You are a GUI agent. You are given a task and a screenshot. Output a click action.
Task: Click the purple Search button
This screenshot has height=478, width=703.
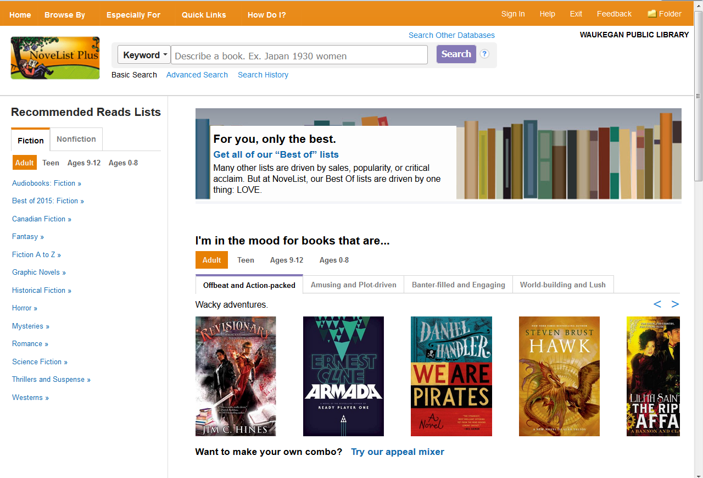click(x=456, y=54)
